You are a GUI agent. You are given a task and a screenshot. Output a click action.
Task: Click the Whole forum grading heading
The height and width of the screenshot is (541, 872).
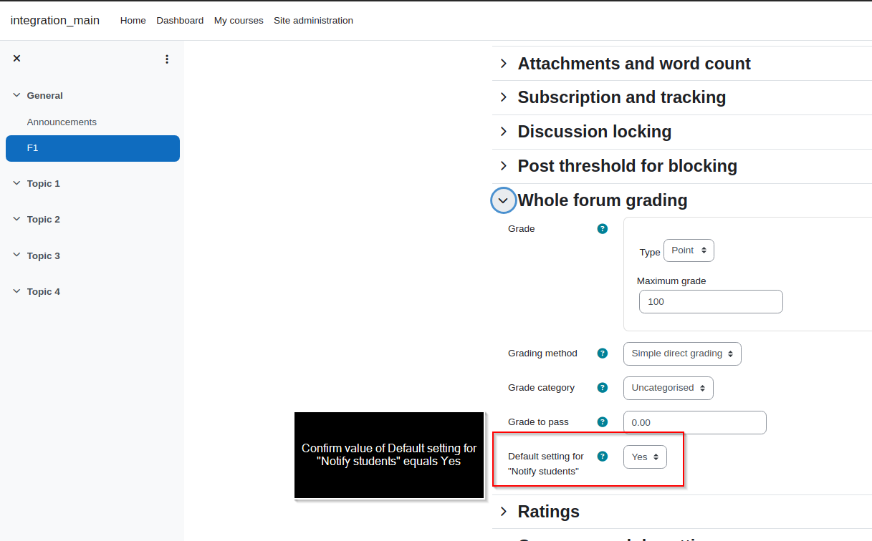603,200
